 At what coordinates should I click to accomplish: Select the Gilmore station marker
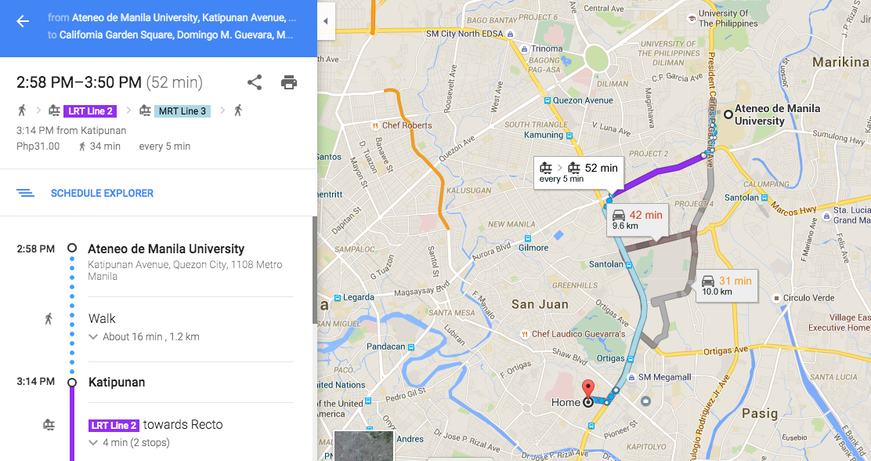(528, 238)
